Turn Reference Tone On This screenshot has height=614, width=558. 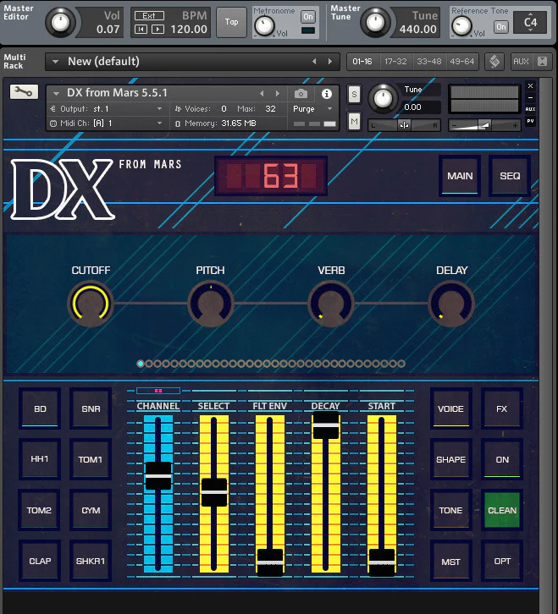click(501, 27)
